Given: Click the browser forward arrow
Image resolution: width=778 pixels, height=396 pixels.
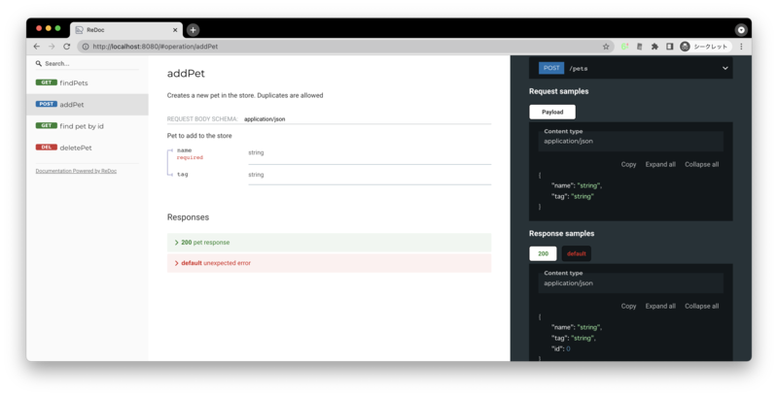Looking at the screenshot, I should coord(52,47).
